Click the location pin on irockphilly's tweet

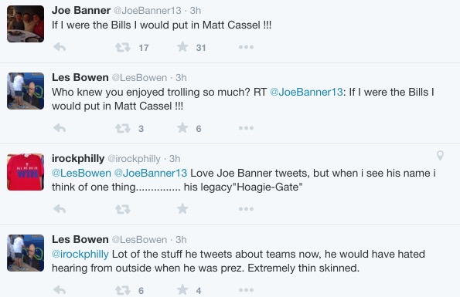coord(440,155)
